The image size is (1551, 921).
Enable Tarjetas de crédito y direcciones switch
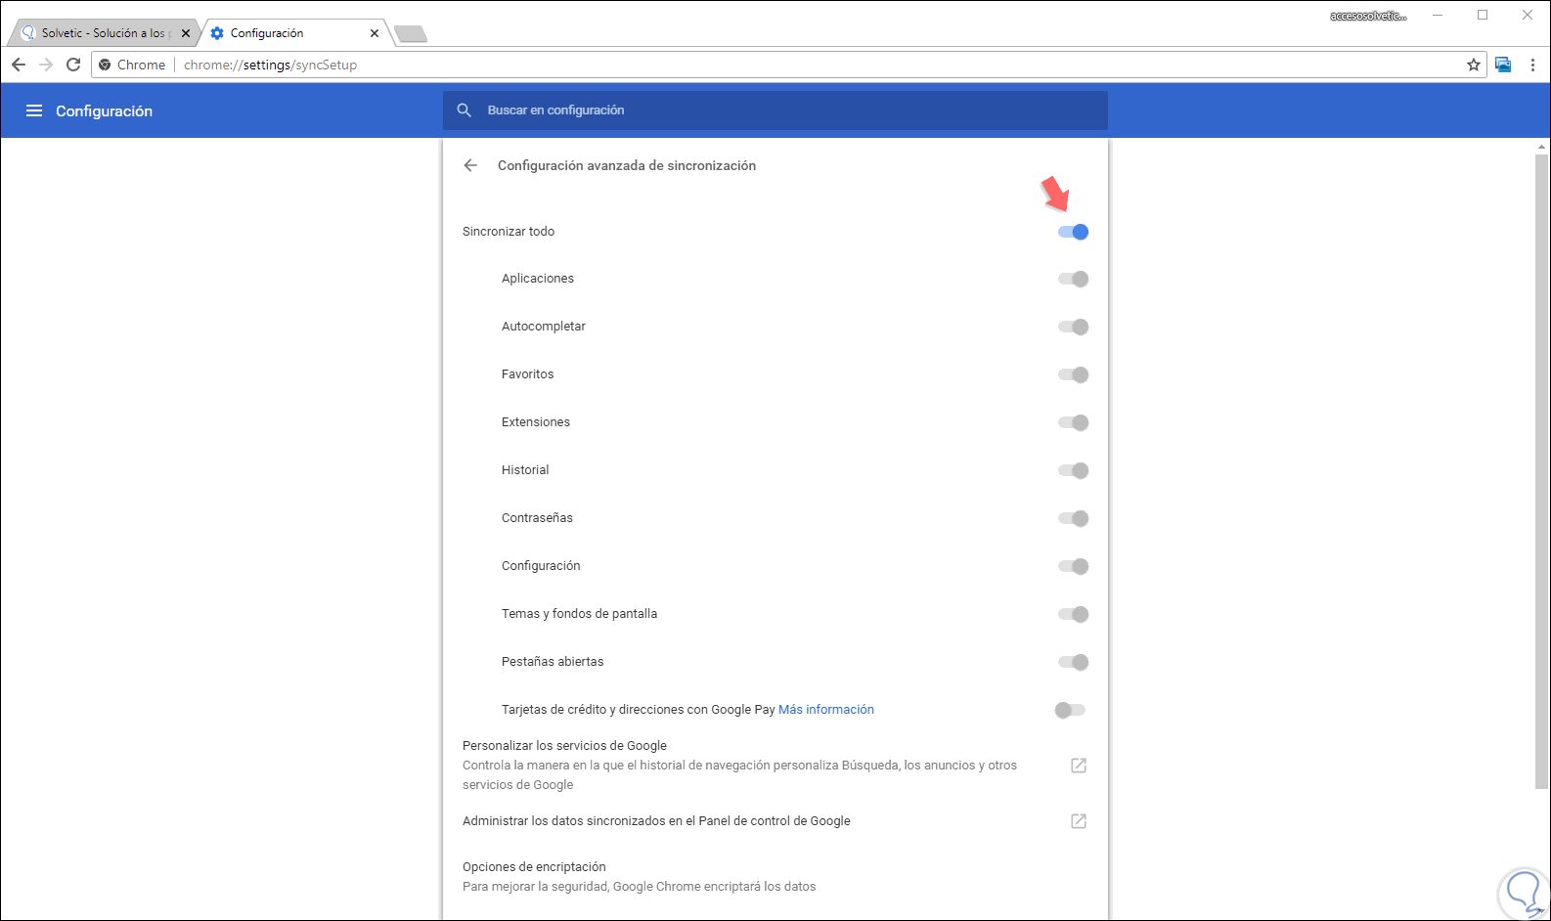(1070, 710)
